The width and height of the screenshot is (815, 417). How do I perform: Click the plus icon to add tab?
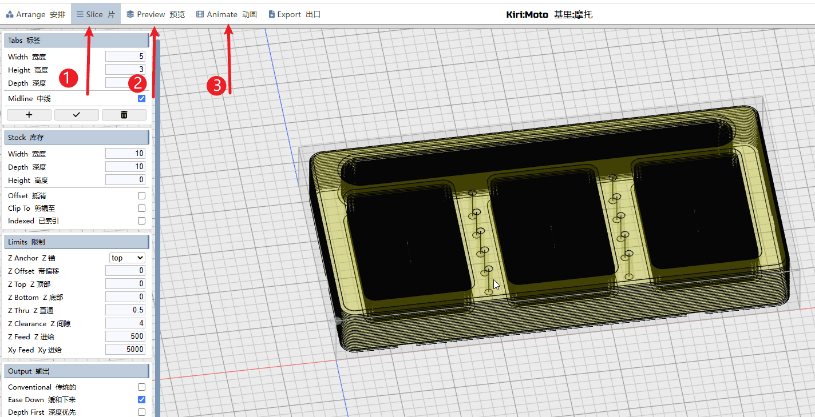coord(29,115)
